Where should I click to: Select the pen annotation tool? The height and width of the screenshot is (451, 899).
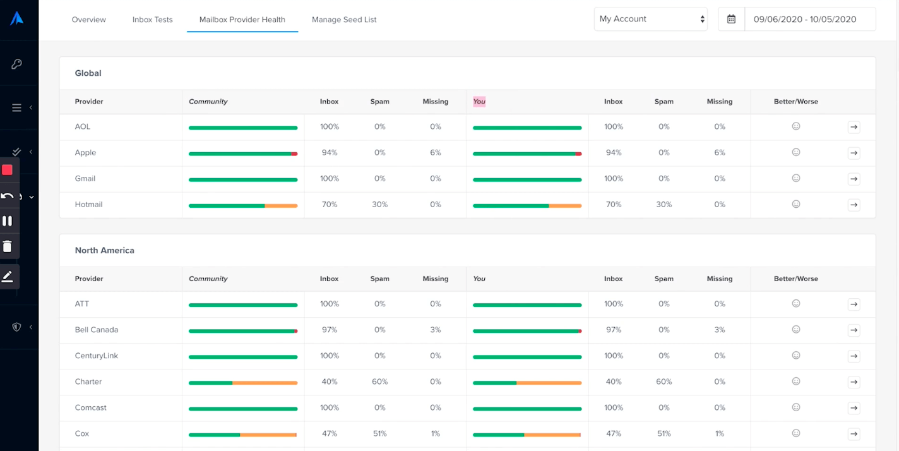point(8,277)
